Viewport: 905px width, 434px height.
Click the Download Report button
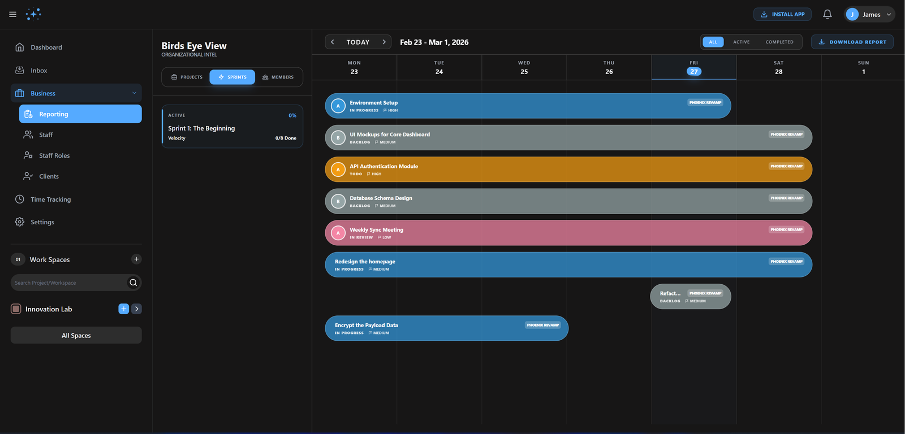852,42
